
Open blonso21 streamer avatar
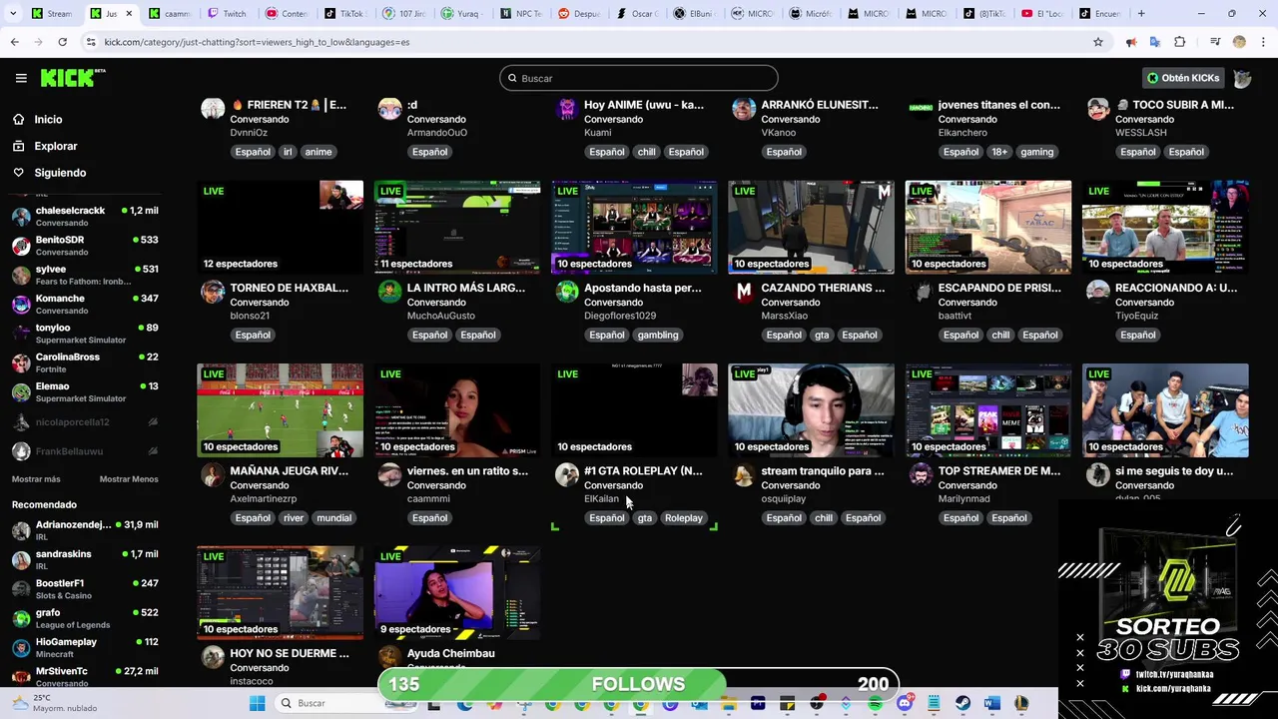pos(213,292)
